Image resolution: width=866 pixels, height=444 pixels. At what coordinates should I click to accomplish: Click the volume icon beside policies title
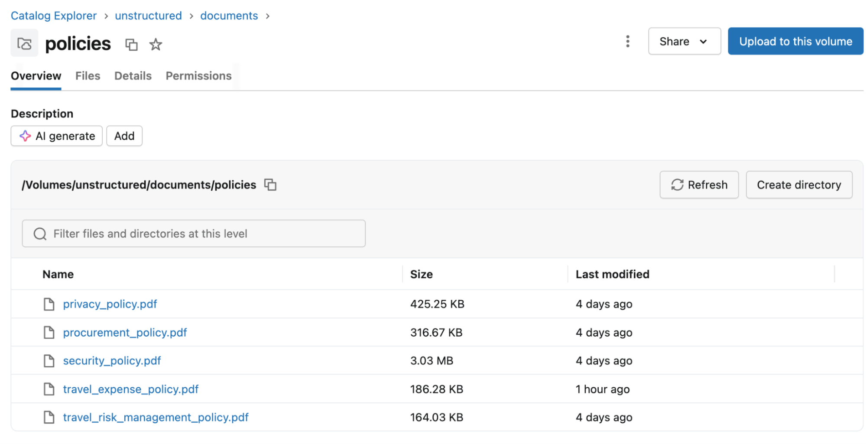24,43
